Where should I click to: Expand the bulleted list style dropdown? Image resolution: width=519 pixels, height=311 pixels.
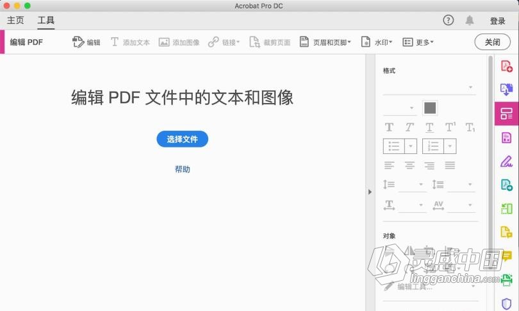point(411,146)
